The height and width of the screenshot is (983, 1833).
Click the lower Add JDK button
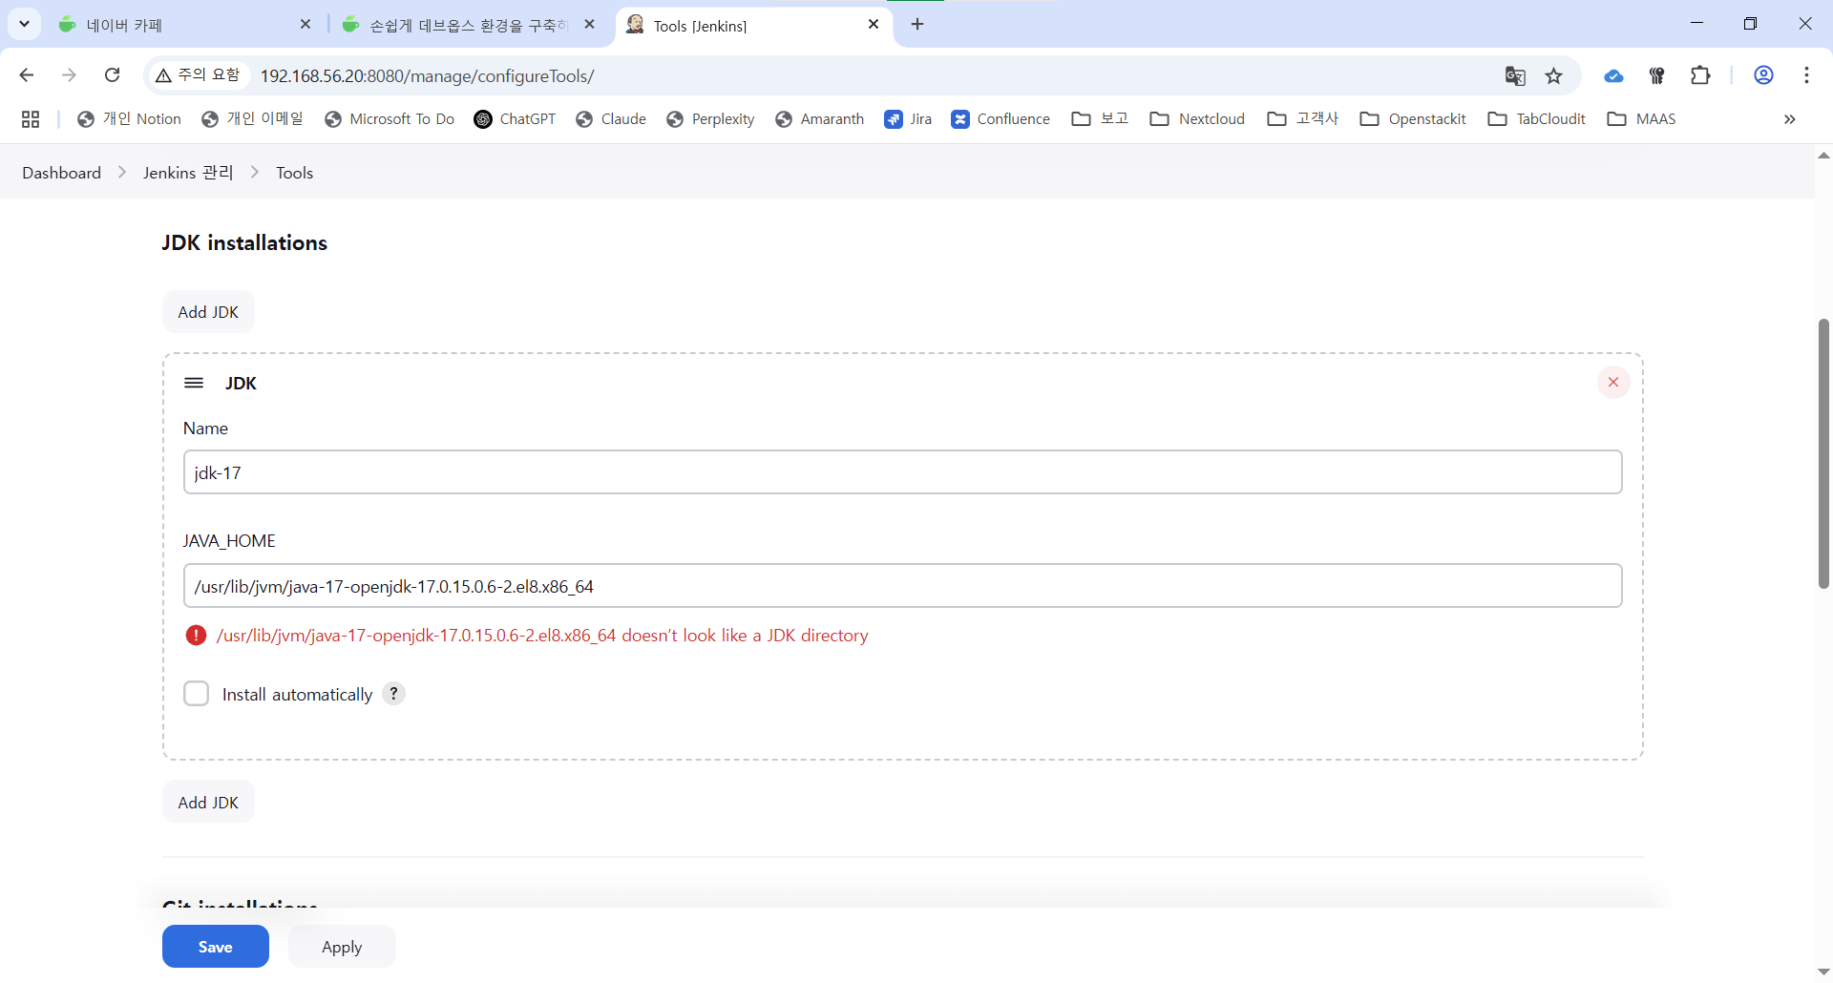click(208, 803)
